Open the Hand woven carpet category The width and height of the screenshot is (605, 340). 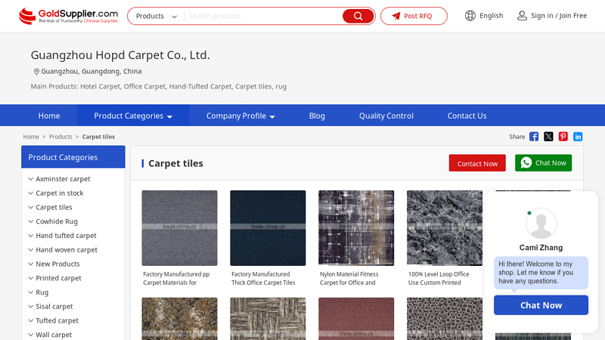click(67, 250)
